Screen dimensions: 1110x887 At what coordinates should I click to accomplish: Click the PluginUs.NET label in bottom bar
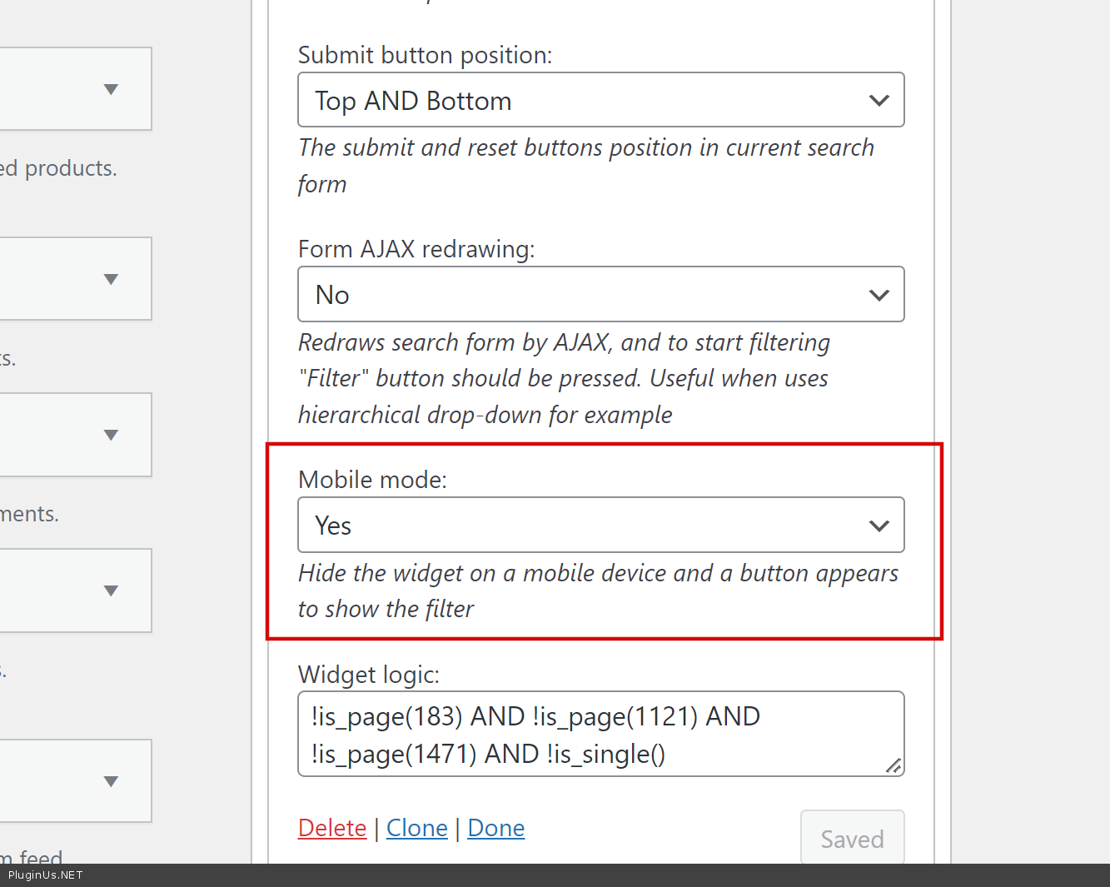pyautogui.click(x=46, y=875)
